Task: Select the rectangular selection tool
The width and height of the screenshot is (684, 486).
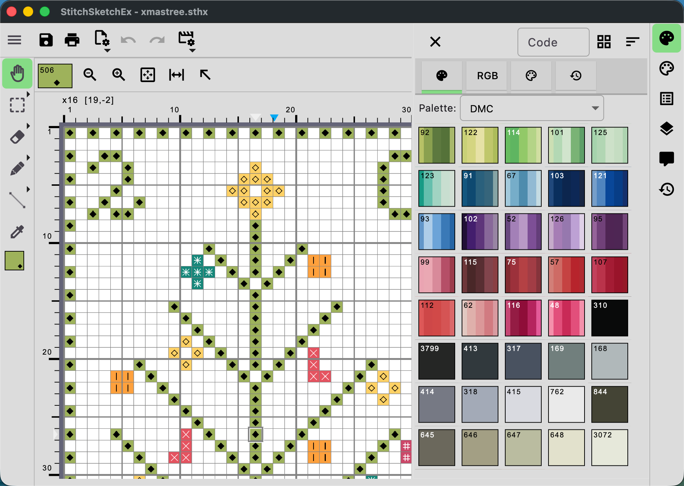Action: click(x=17, y=105)
